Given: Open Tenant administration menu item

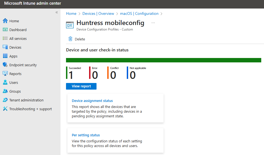Looking at the screenshot, I should click(x=26, y=100).
